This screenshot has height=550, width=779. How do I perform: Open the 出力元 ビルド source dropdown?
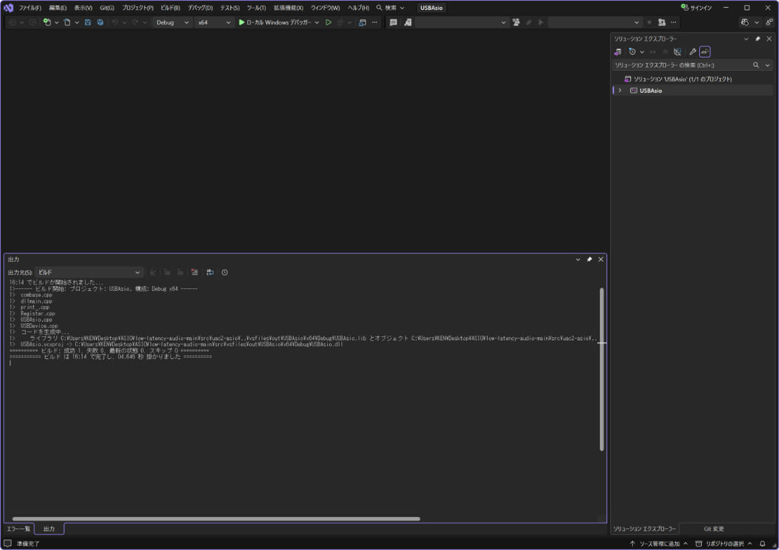[89, 272]
